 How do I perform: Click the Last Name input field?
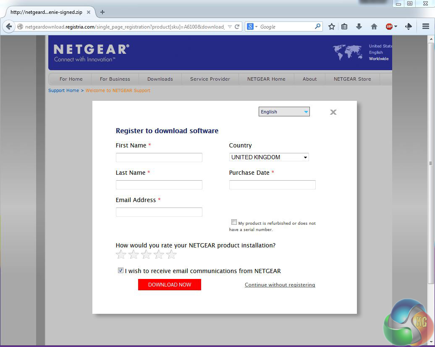[x=159, y=185]
